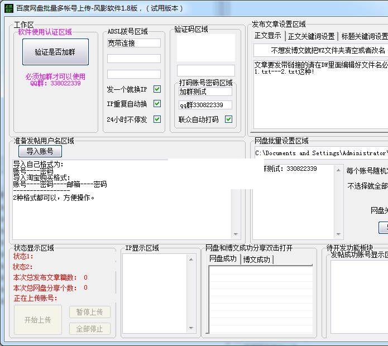Click the 加群测试 account field

pos(205,92)
